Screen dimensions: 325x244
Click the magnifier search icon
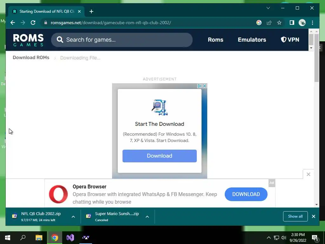(60, 40)
